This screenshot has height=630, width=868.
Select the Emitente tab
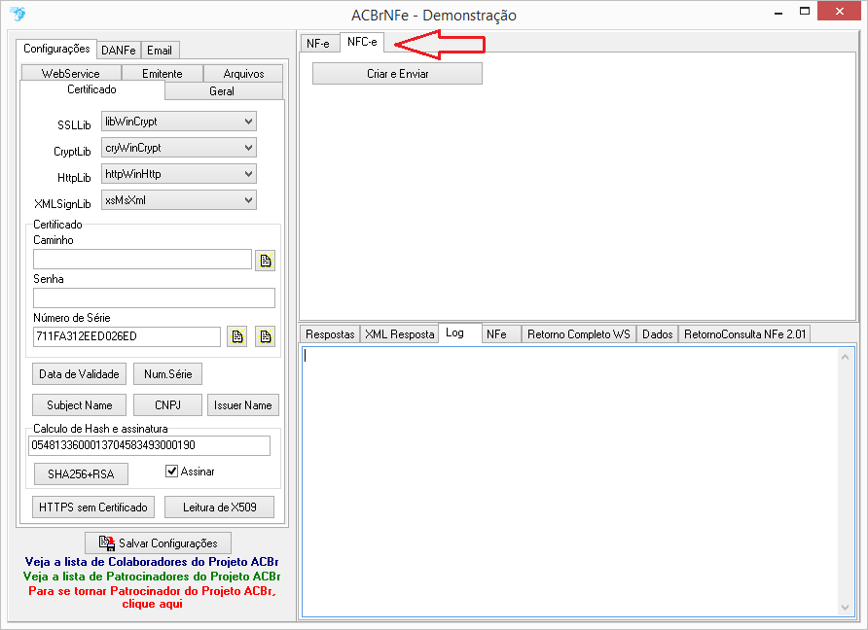tap(163, 74)
